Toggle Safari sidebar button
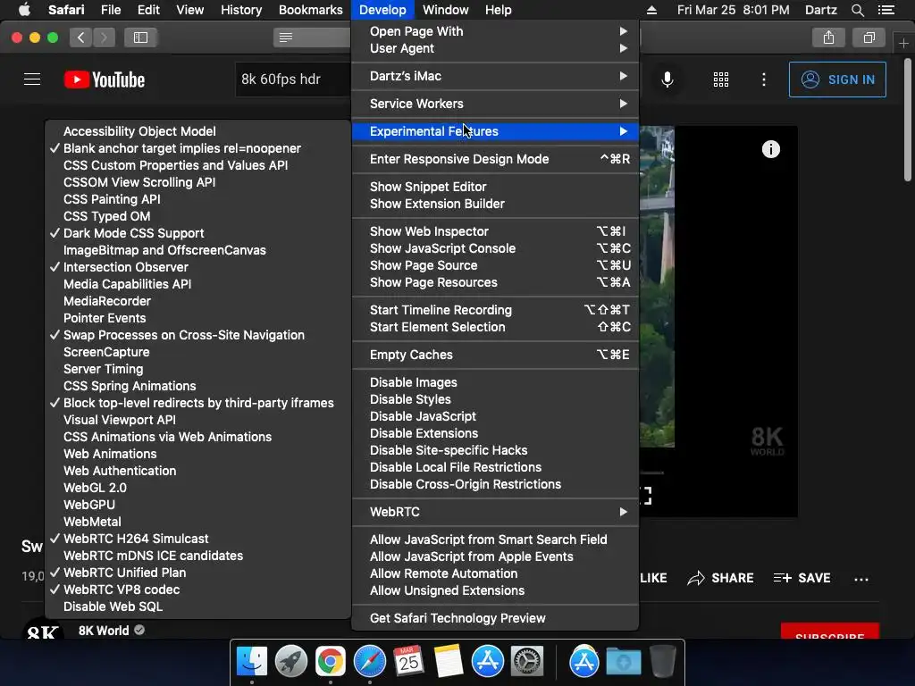Viewport: 915px width, 686px height. pos(140,38)
